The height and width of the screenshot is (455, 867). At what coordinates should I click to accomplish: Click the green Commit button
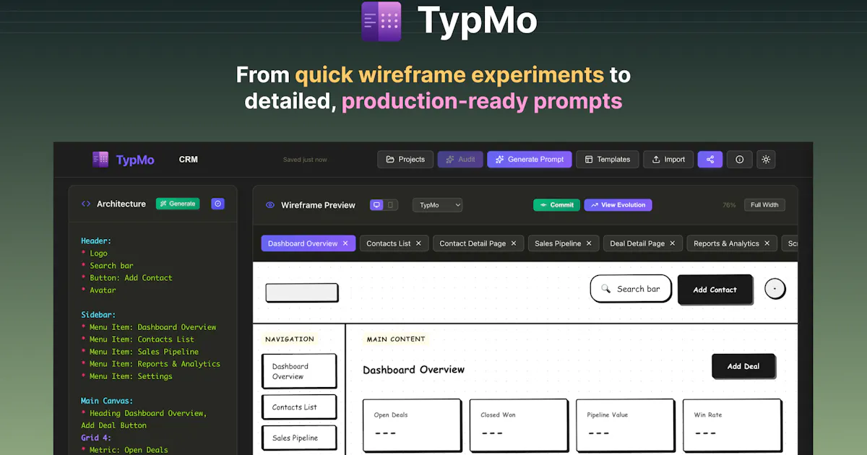pos(556,205)
